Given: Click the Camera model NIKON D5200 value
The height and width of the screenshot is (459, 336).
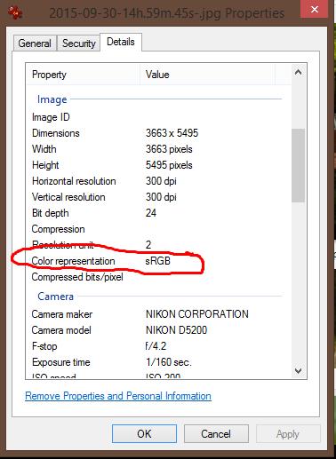Looking at the screenshot, I should (176, 330).
